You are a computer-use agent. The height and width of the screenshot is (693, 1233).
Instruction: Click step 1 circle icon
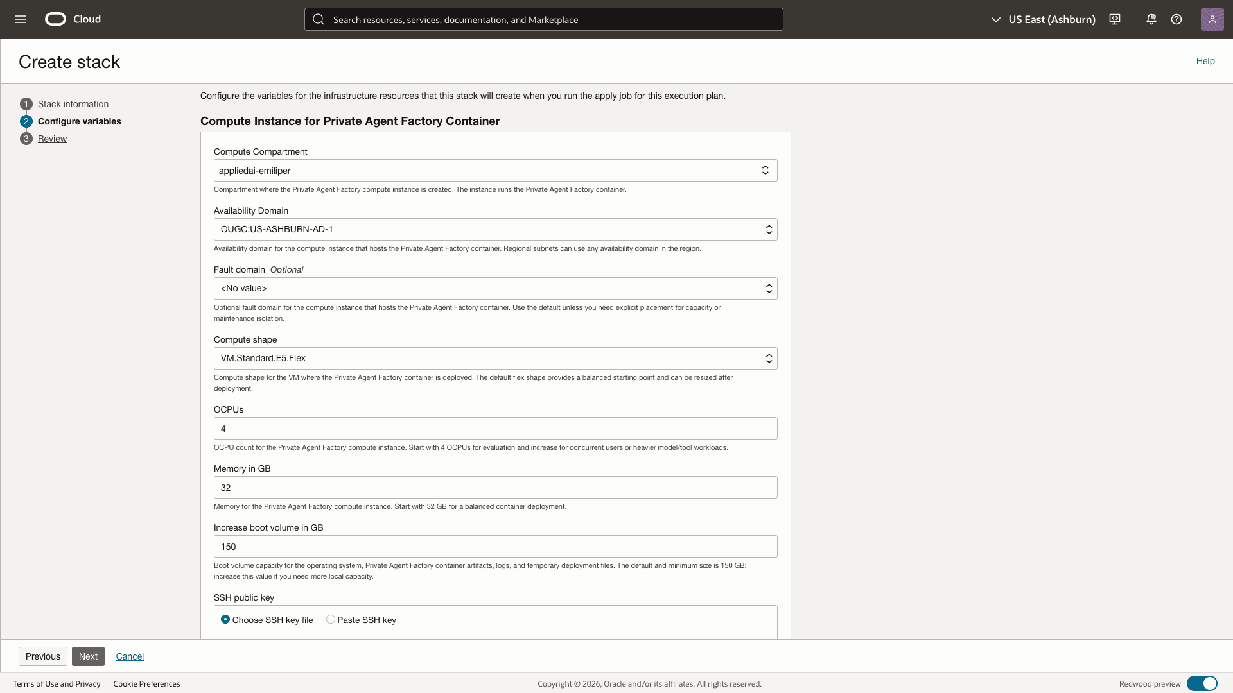pos(26,104)
